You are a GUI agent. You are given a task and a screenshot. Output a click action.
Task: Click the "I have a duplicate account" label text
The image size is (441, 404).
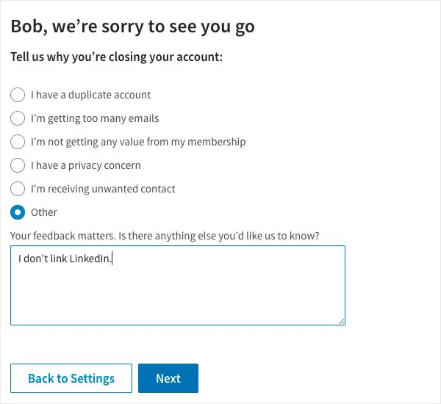click(90, 95)
